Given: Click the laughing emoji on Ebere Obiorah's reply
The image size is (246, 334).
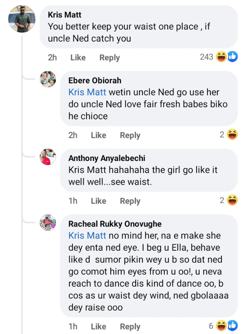Looking at the screenshot, I should point(232,134).
